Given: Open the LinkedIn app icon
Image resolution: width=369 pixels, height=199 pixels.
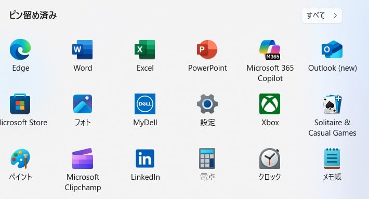Looking at the screenshot, I should point(145,158).
